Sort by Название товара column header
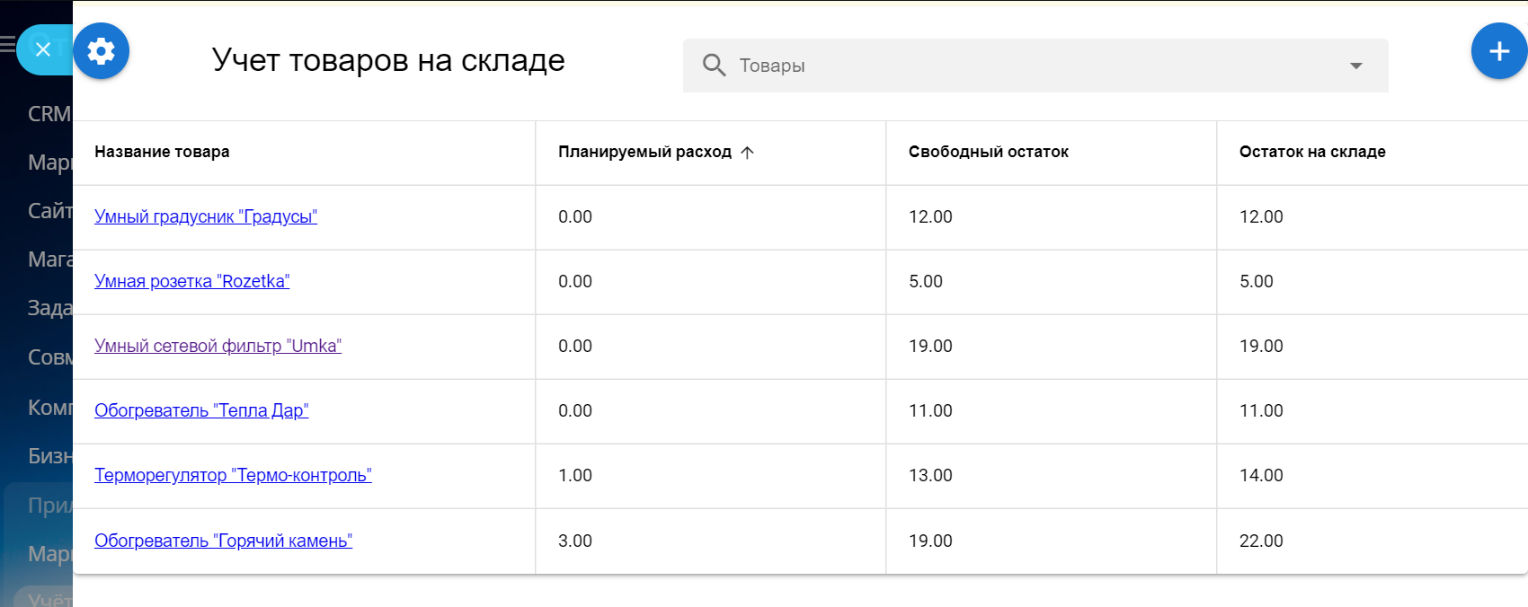Screen dimensions: 1528x607 point(162,152)
